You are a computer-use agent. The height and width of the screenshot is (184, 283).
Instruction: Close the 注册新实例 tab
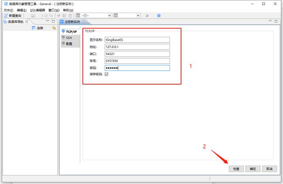83,21
